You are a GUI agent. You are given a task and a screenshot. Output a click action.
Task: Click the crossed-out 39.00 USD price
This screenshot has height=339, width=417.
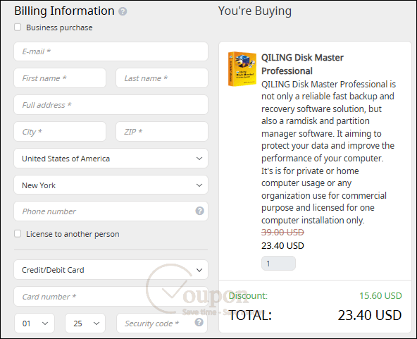click(282, 233)
